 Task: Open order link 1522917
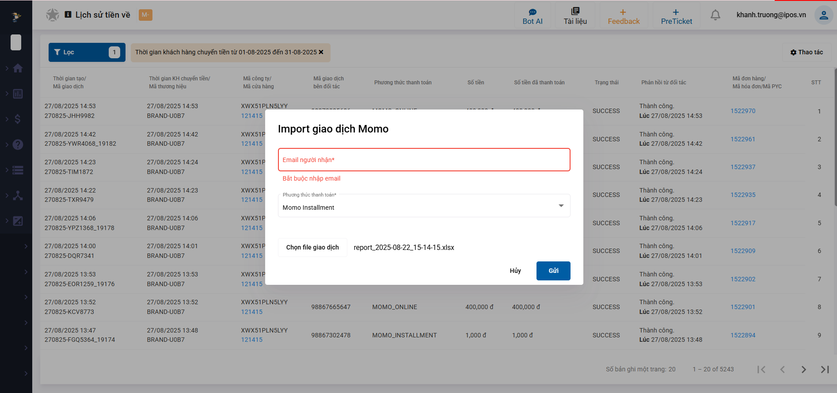pyautogui.click(x=743, y=223)
